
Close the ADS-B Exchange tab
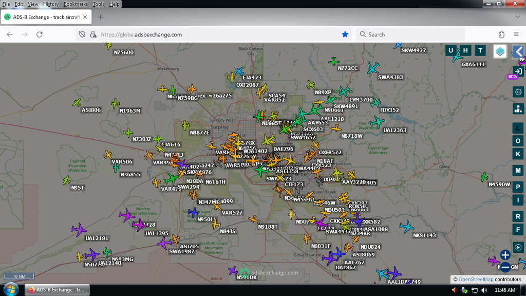click(x=85, y=17)
